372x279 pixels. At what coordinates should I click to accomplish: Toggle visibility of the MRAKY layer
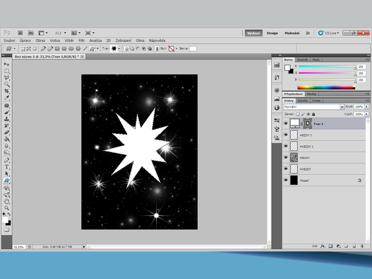(x=285, y=157)
